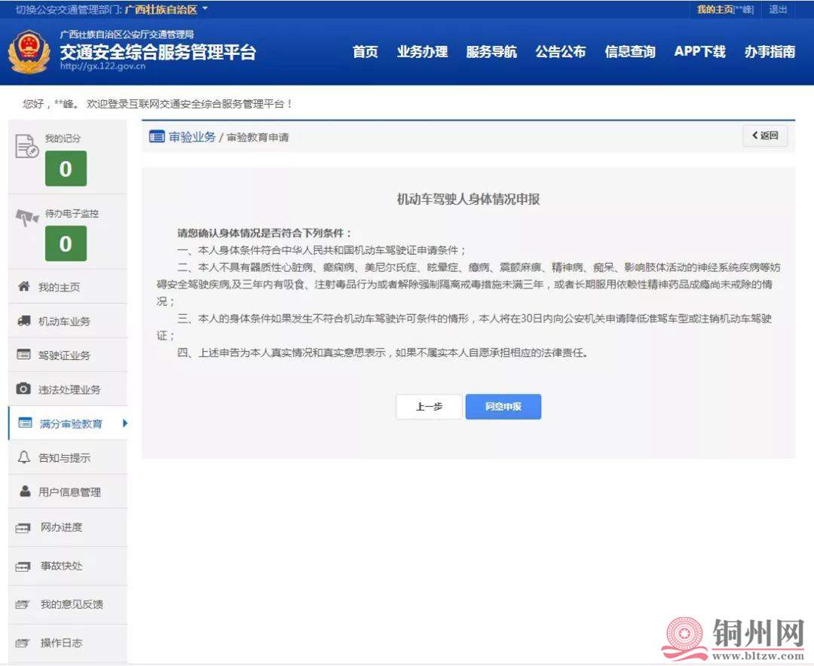The width and height of the screenshot is (814, 666).
Task: Open 信息查询 in the top navigation
Action: pyautogui.click(x=629, y=52)
